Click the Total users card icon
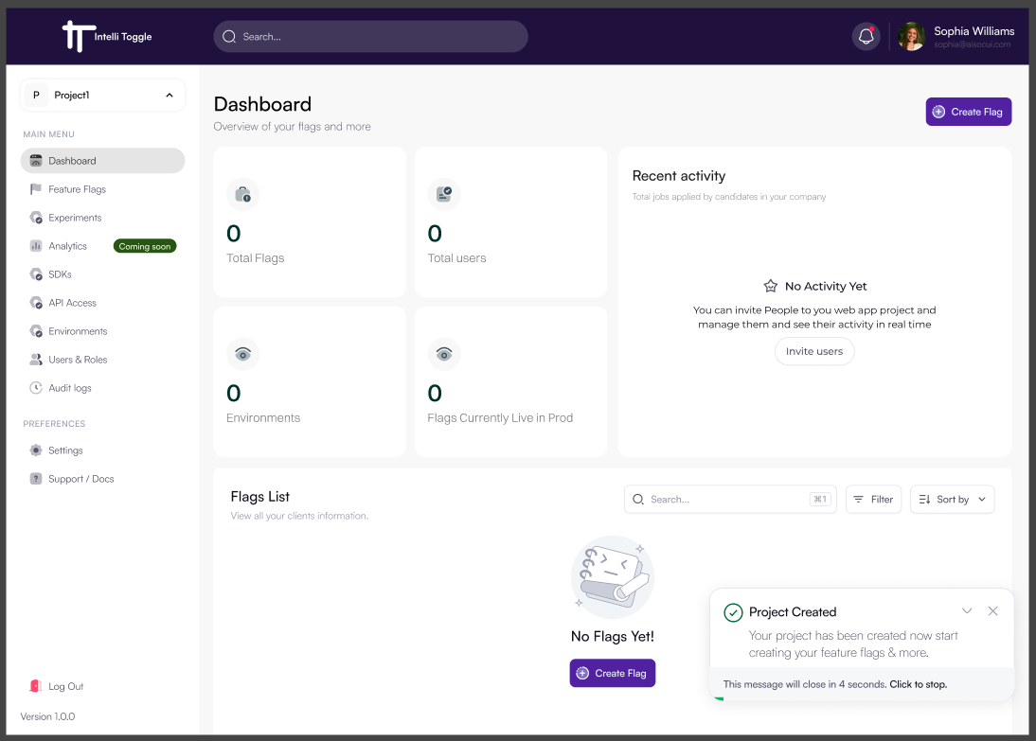Image resolution: width=1036 pixels, height=741 pixels. click(444, 194)
